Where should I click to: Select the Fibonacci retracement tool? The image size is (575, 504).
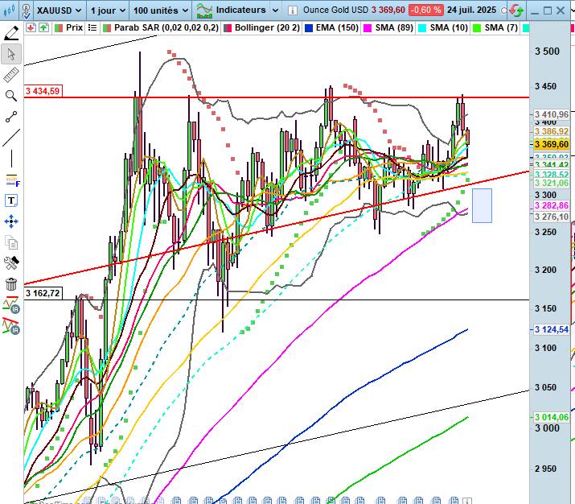click(x=12, y=180)
